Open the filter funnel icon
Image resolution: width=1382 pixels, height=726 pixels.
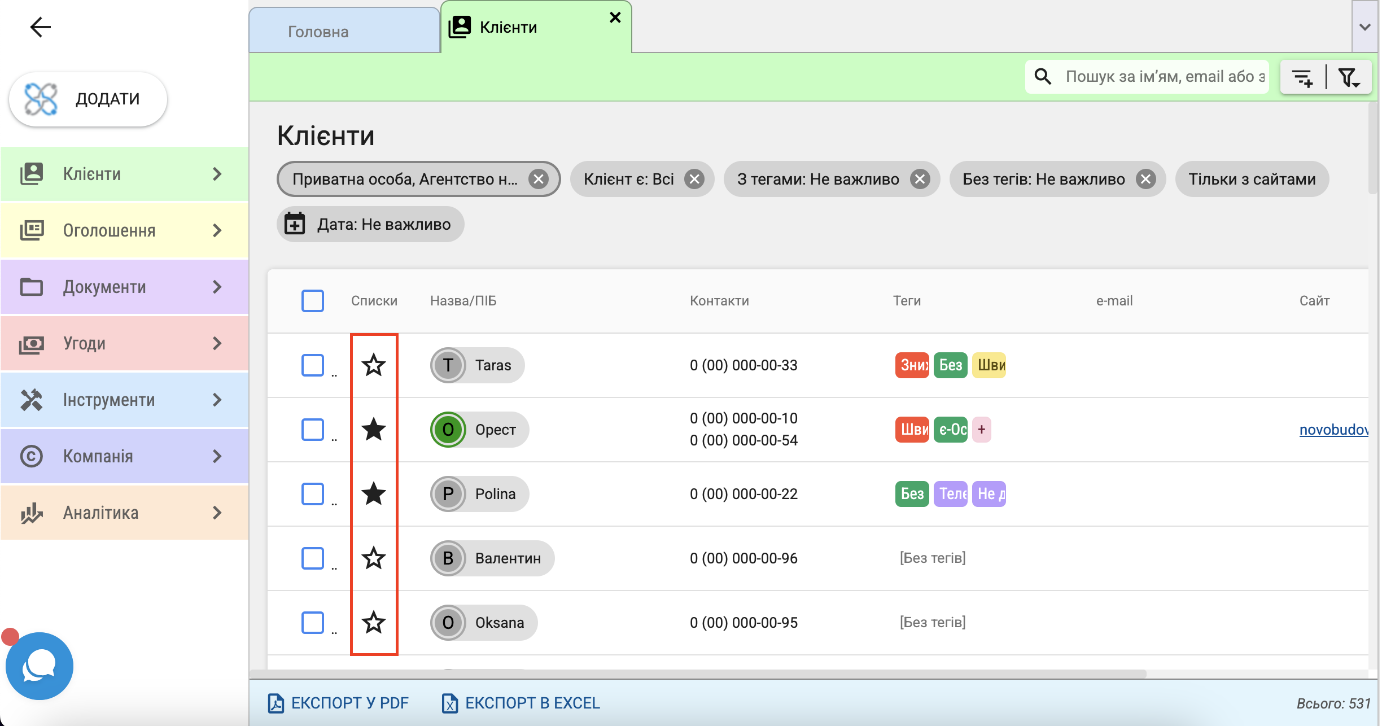click(x=1349, y=77)
